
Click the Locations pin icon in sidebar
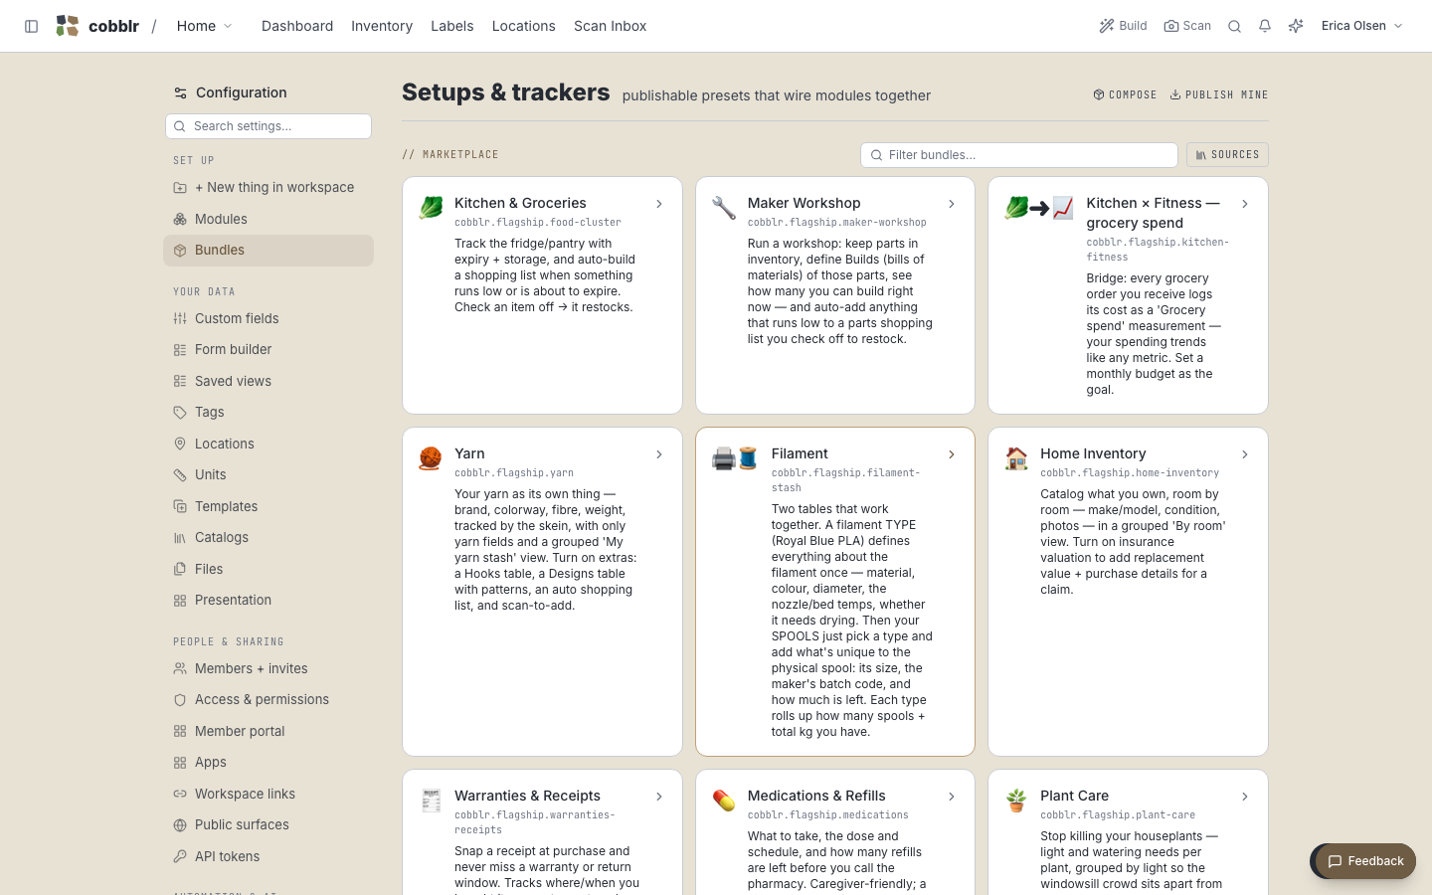180,444
